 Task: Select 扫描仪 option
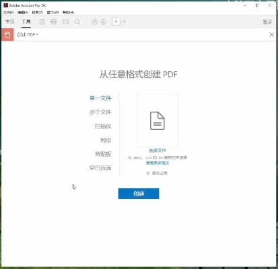(103, 126)
